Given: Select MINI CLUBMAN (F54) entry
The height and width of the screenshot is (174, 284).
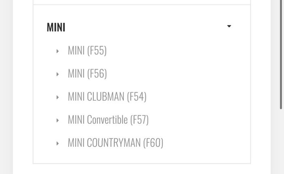Looking at the screenshot, I should tap(107, 97).
